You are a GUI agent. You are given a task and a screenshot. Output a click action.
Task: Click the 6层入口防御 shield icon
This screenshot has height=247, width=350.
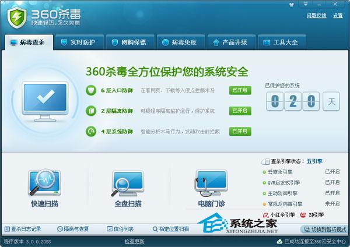coord(91,90)
